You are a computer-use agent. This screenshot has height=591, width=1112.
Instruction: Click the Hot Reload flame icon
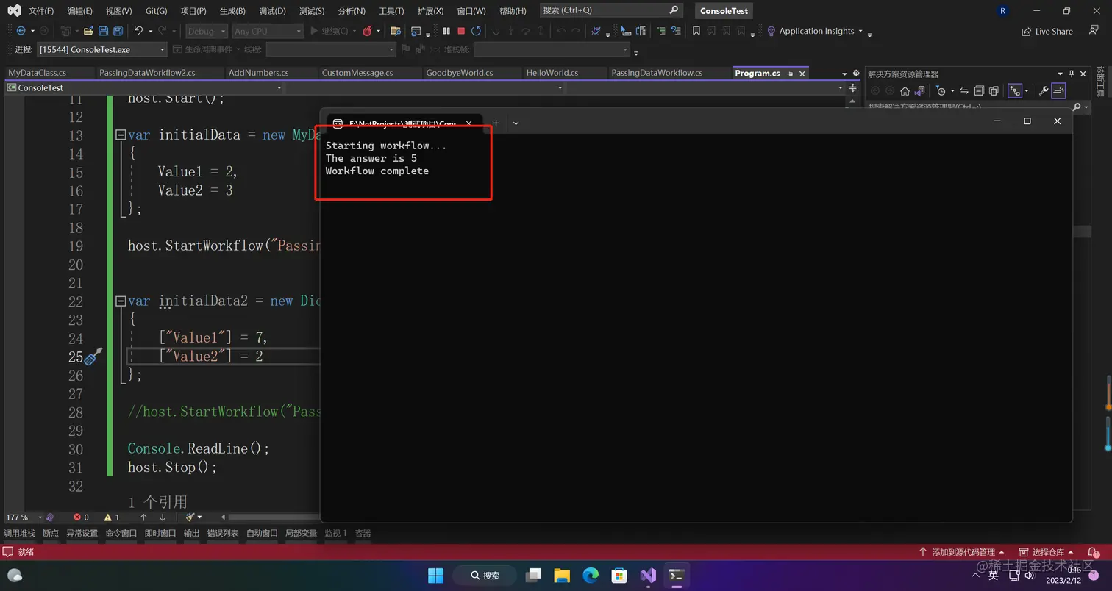click(368, 31)
